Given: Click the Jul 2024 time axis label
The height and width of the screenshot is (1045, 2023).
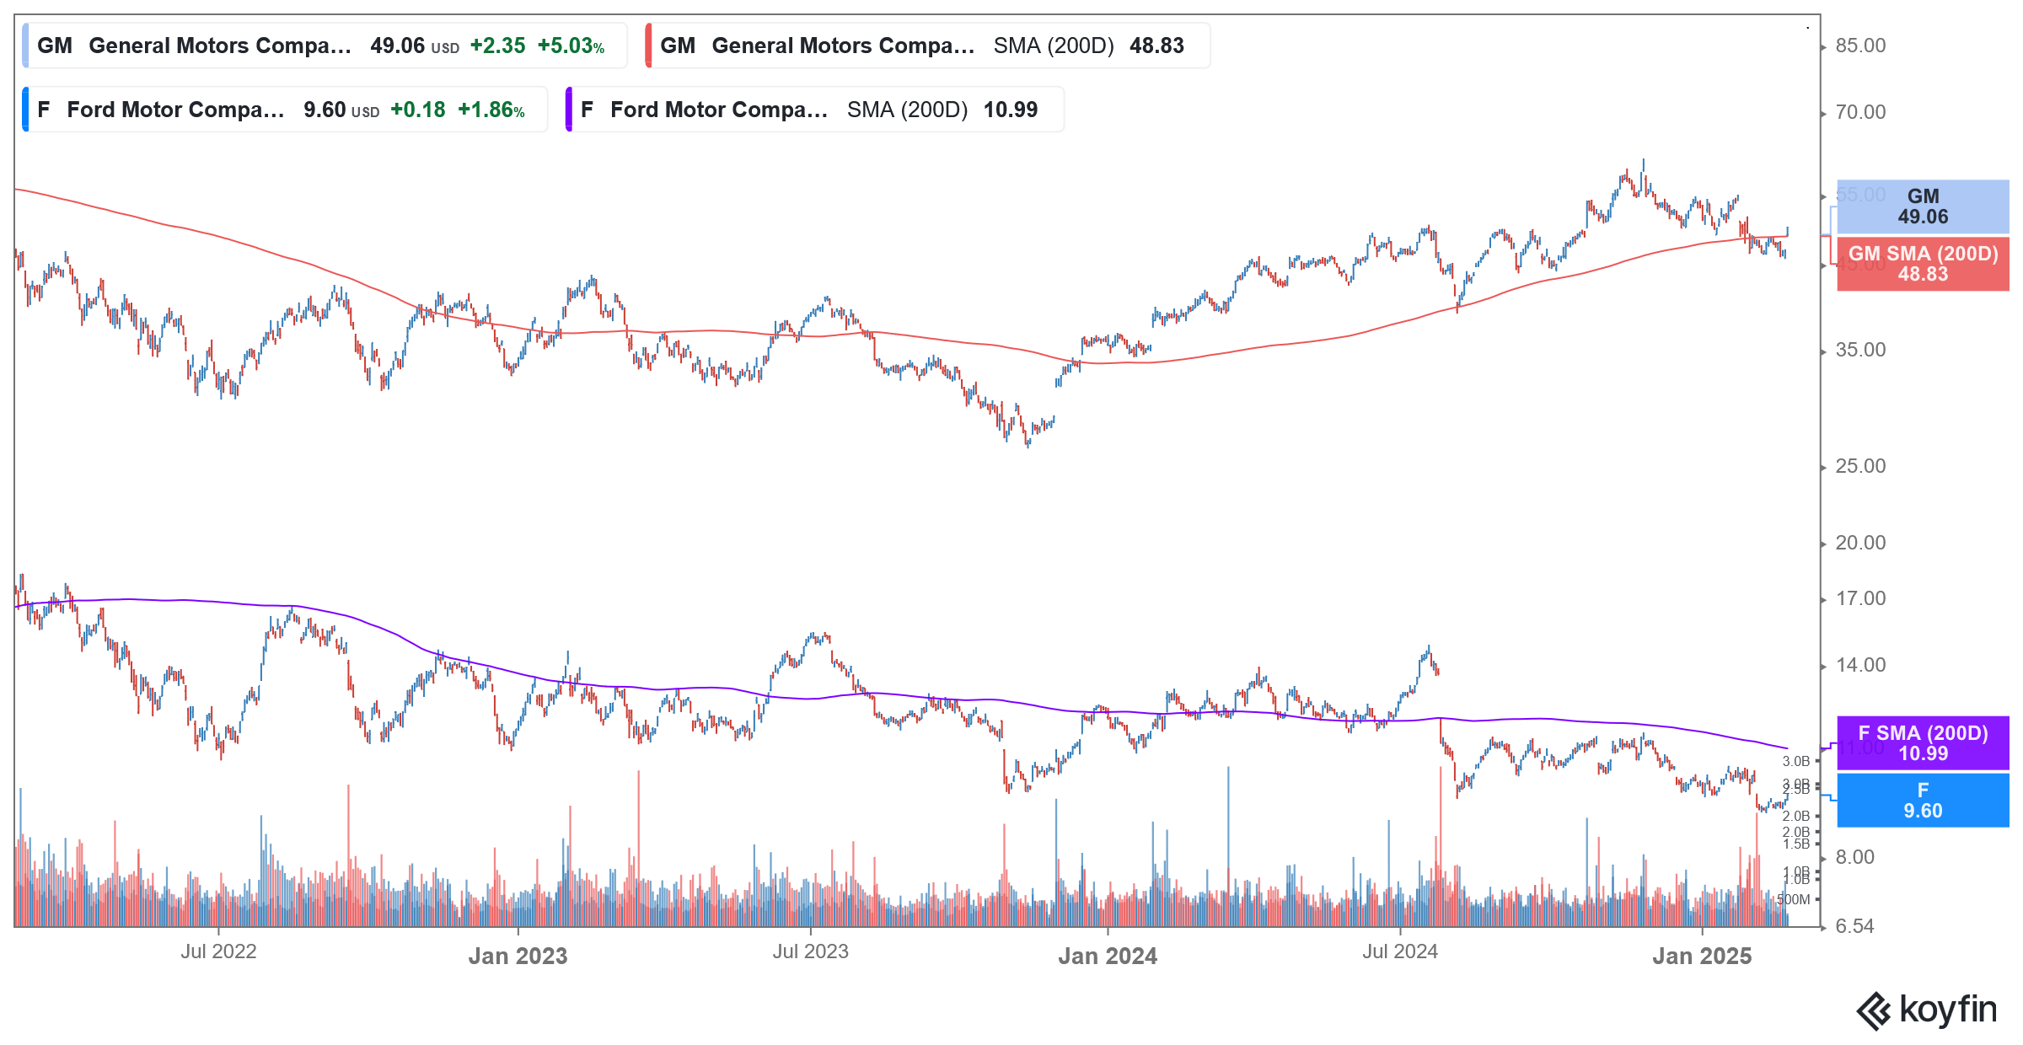Looking at the screenshot, I should [1400, 951].
